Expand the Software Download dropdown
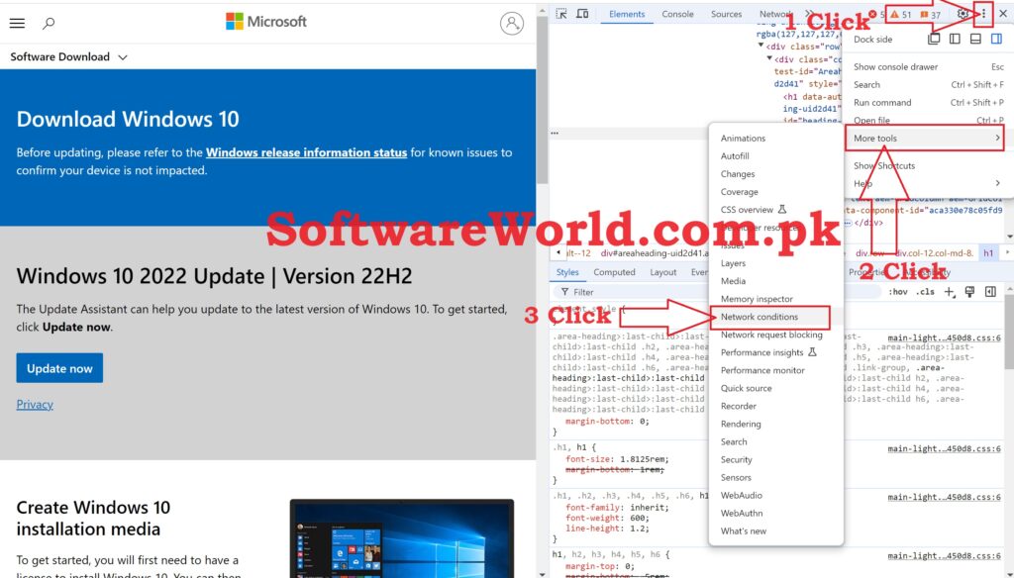The image size is (1014, 578). 68,56
